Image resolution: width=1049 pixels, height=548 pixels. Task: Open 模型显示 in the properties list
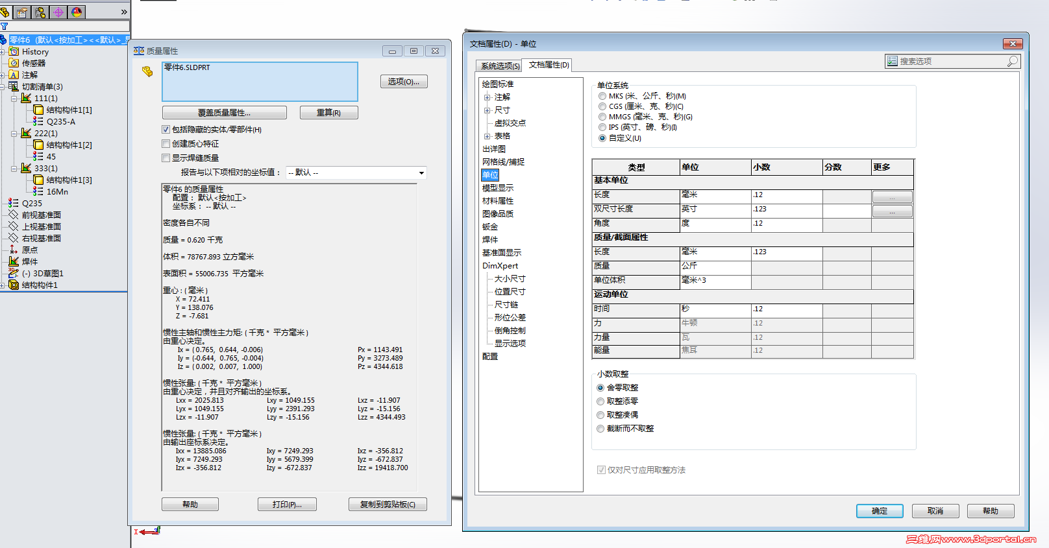point(498,188)
